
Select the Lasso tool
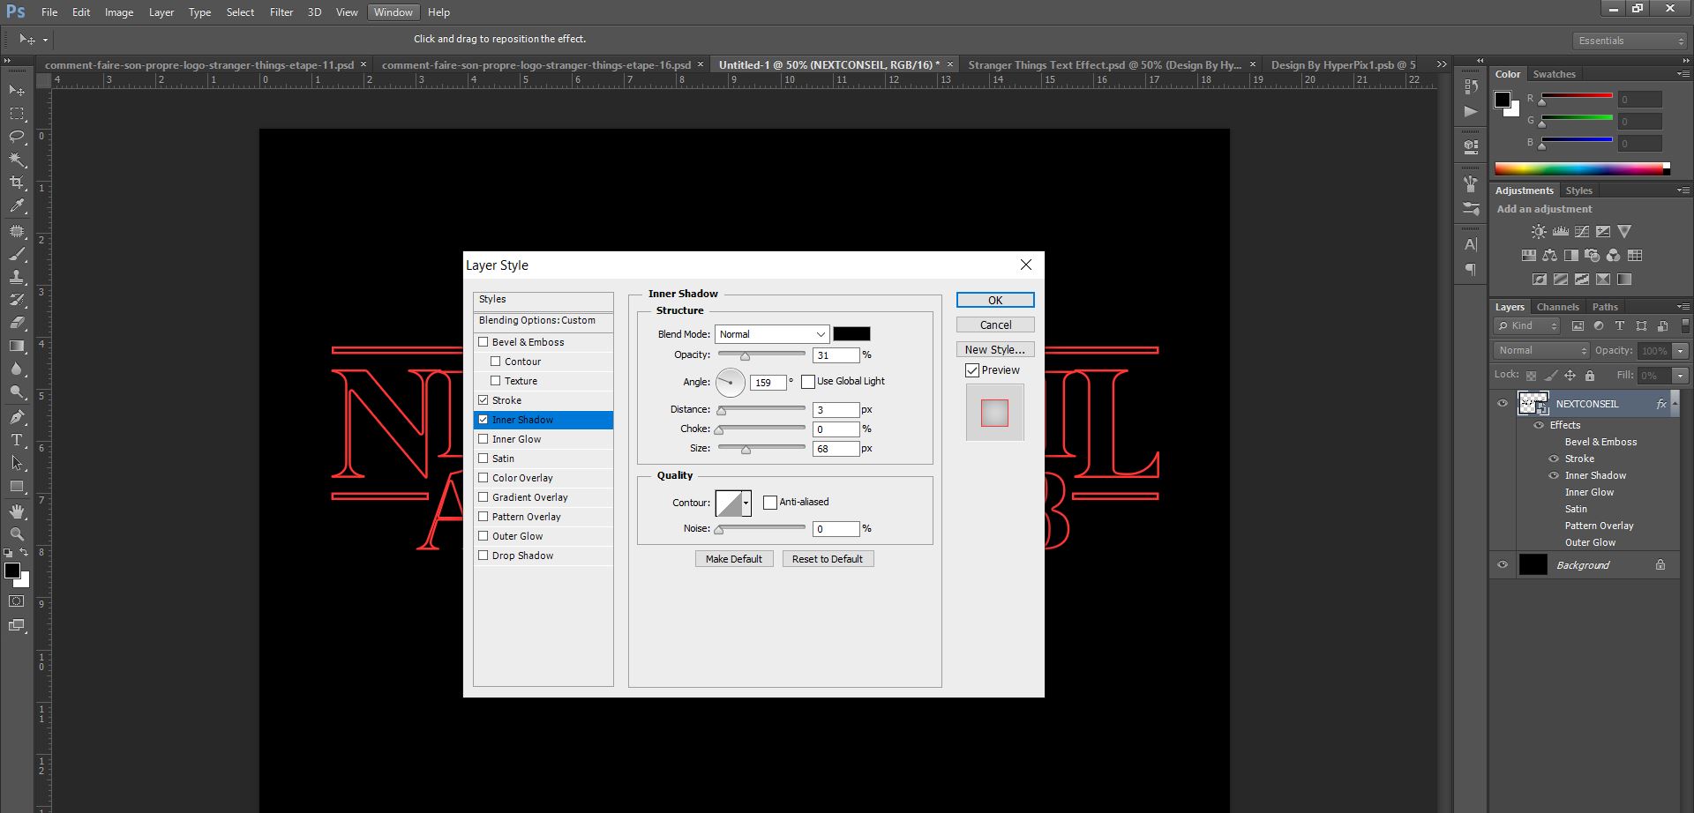pos(17,137)
